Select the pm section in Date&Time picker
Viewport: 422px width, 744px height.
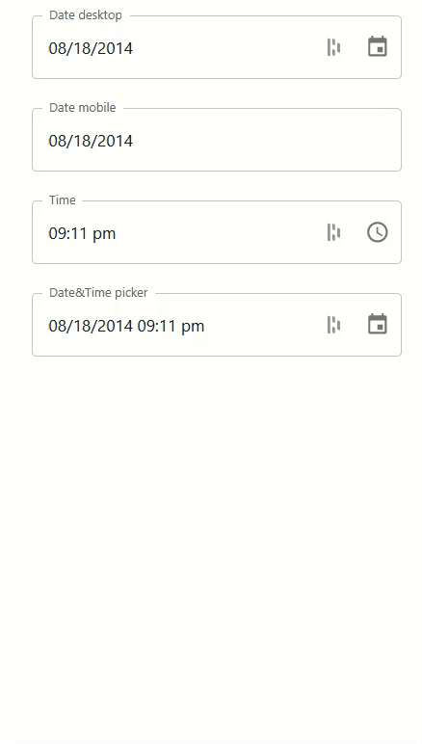click(193, 327)
